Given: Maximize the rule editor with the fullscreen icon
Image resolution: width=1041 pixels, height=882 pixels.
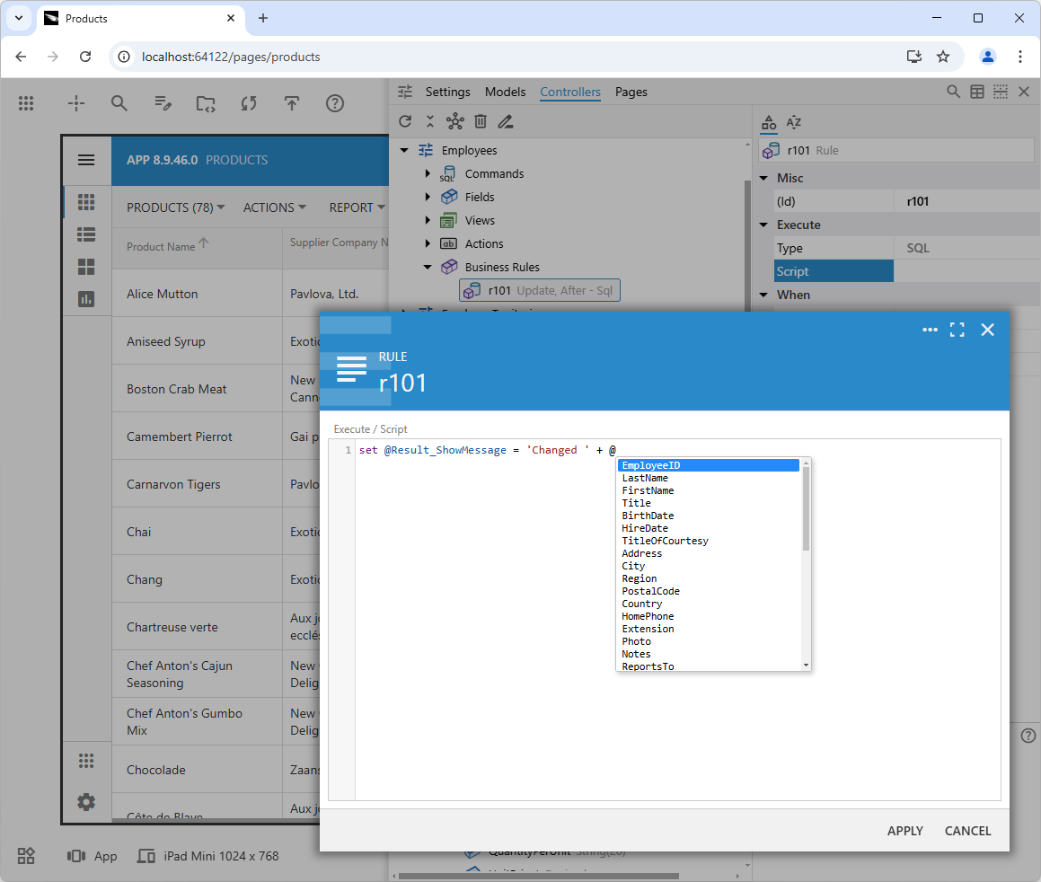Looking at the screenshot, I should tap(957, 330).
